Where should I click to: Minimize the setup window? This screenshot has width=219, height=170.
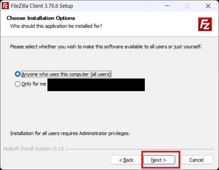coord(167,6)
